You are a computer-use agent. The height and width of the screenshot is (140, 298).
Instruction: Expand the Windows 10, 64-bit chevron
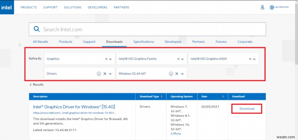183,74
